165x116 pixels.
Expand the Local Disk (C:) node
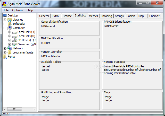pos(10,32)
